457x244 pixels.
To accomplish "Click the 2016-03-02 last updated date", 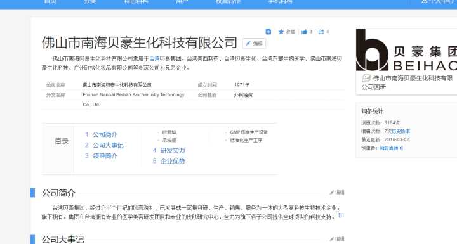I will click(x=397, y=140).
